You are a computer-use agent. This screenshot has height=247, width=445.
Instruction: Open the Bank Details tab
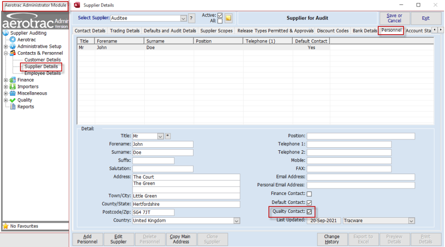(x=365, y=31)
